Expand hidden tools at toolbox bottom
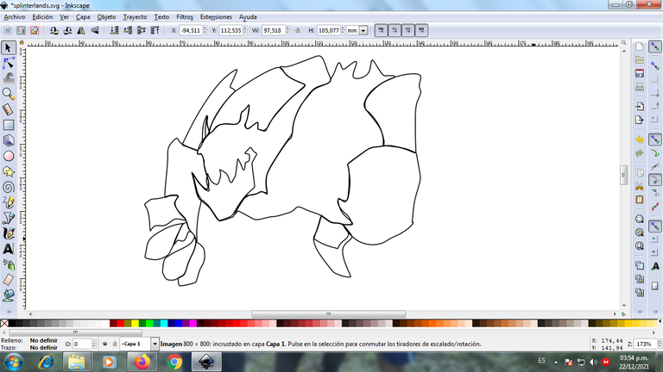663x372 pixels. tap(9, 312)
